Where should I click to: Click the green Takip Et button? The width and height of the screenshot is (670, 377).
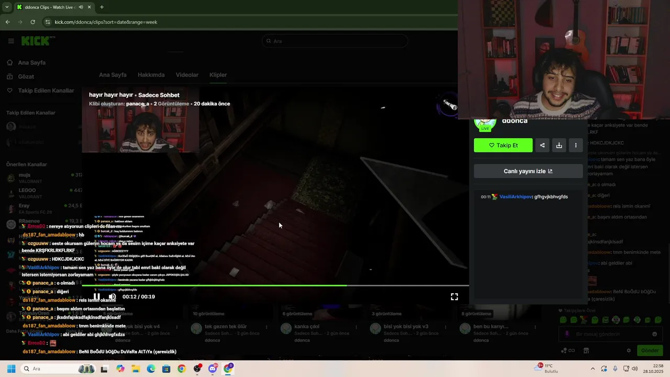click(503, 145)
